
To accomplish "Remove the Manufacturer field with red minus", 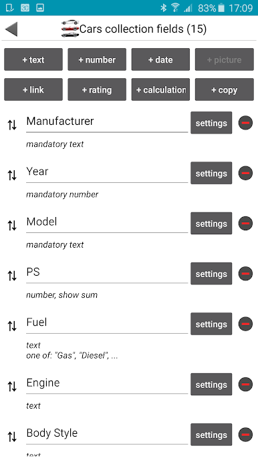I will tap(245, 123).
